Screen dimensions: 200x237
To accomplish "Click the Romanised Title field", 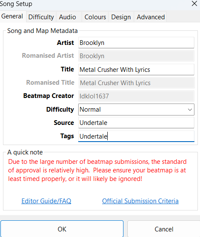I will (x=136, y=83).
